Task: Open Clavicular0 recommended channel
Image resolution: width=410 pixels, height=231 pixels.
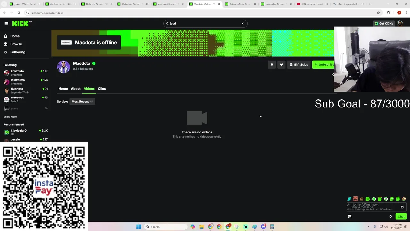Action: [x=26, y=132]
